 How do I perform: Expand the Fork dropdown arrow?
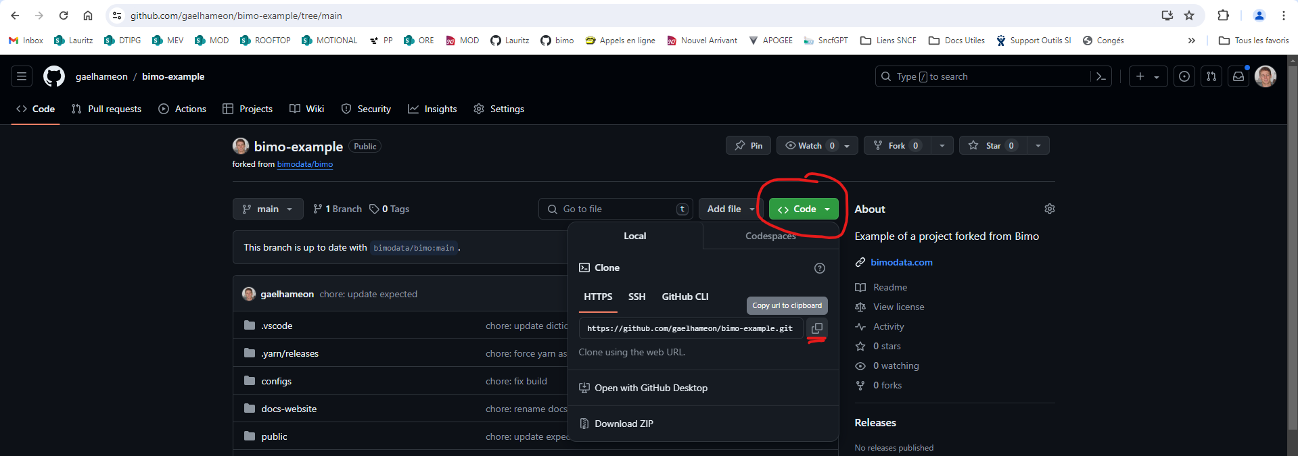tap(942, 146)
